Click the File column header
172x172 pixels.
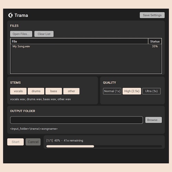point(79,41)
